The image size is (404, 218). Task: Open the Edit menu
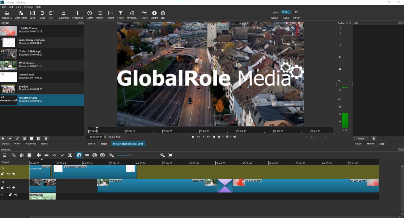[x=11, y=7]
